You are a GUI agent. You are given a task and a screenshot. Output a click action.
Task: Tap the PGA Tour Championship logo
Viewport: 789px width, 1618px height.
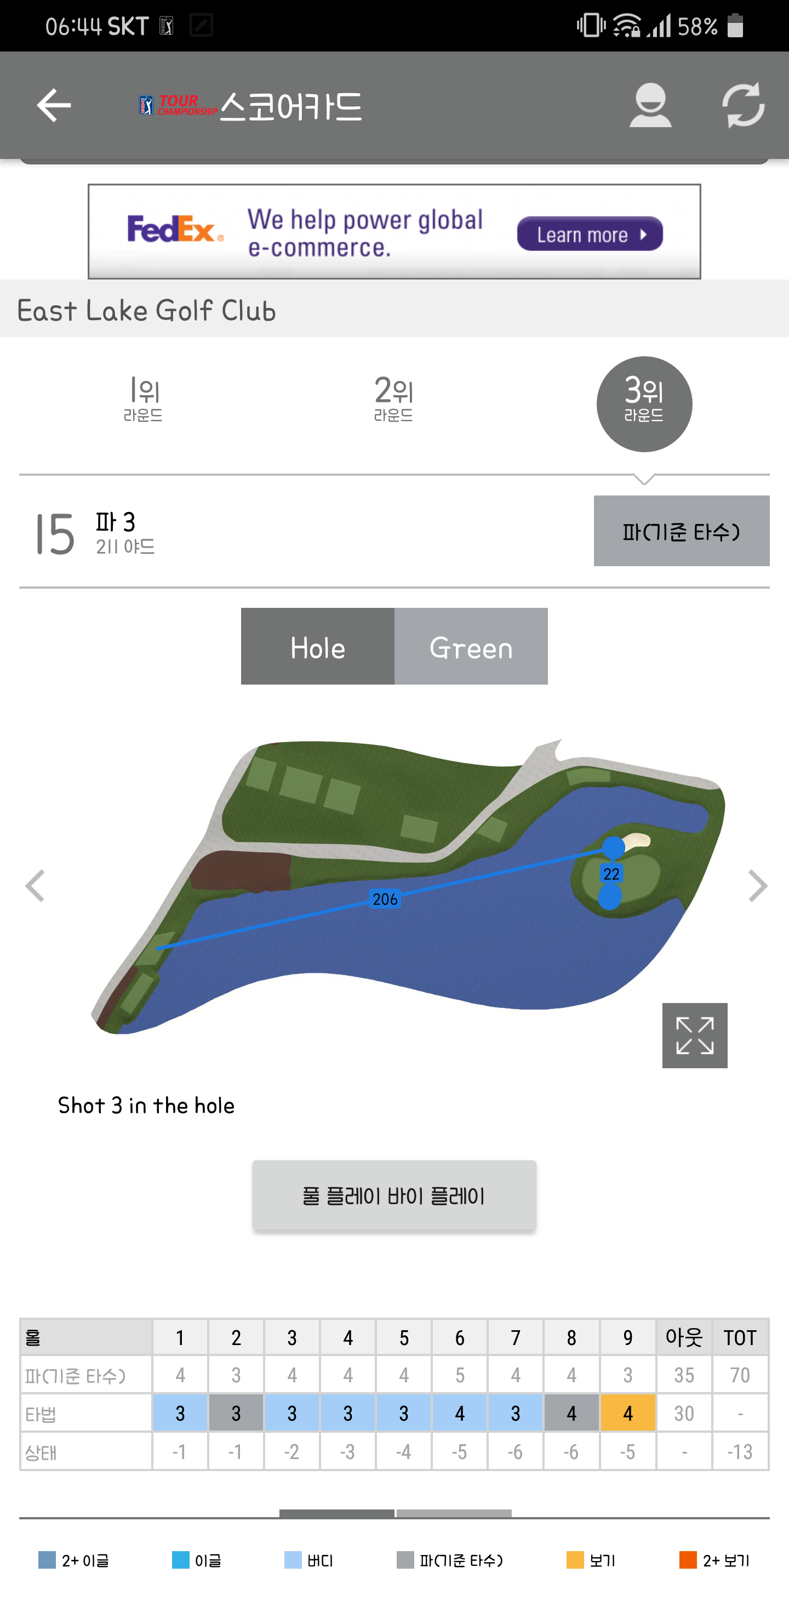click(178, 105)
